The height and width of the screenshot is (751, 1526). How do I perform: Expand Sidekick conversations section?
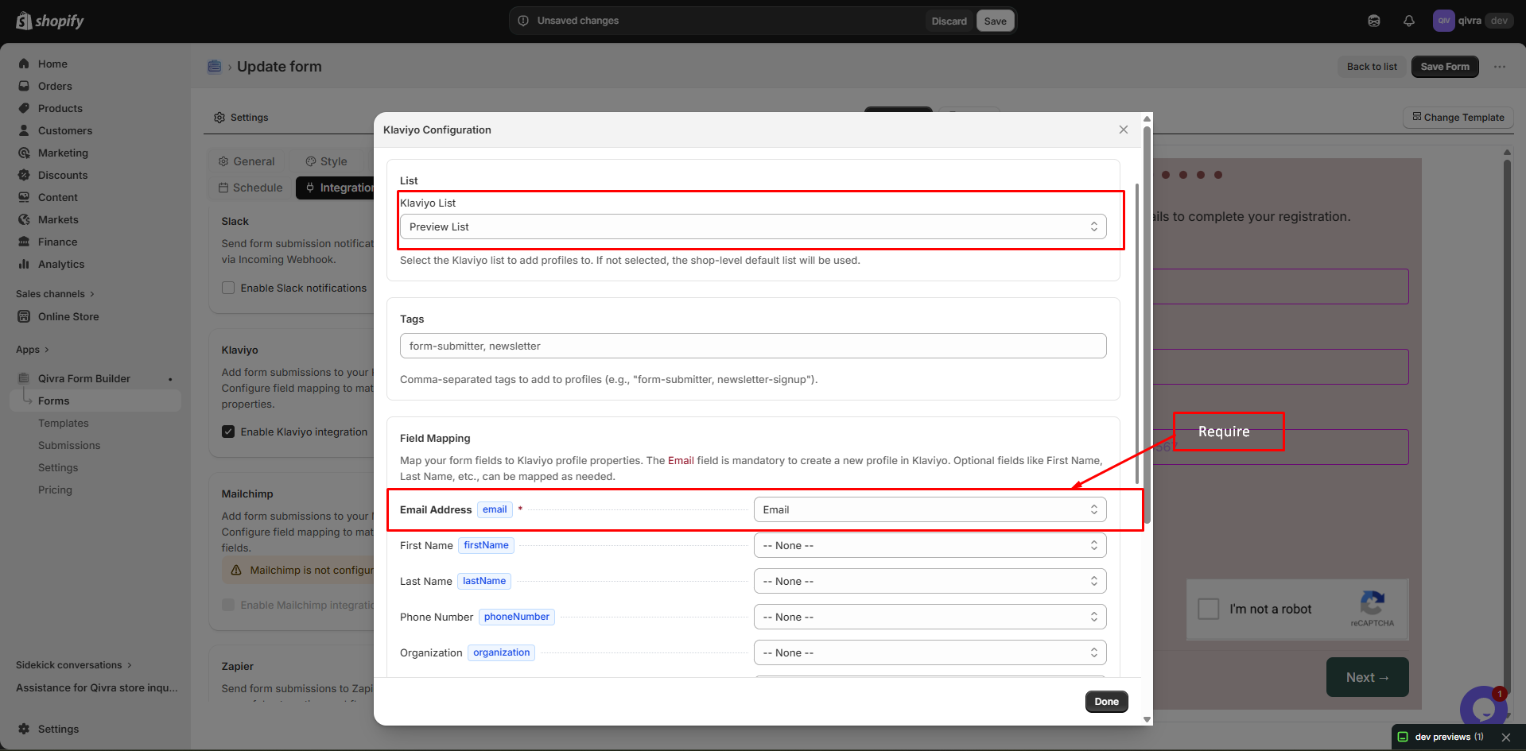(74, 665)
